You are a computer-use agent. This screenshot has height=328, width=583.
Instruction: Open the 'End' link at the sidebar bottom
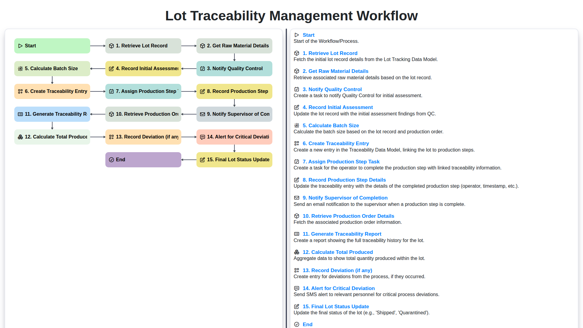pyautogui.click(x=307, y=324)
